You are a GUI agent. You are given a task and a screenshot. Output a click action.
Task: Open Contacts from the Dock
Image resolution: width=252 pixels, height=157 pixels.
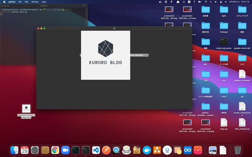tap(45, 150)
